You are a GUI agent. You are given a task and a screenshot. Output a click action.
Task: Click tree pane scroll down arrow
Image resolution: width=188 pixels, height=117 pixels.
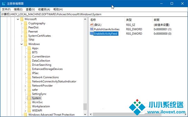[85, 114]
